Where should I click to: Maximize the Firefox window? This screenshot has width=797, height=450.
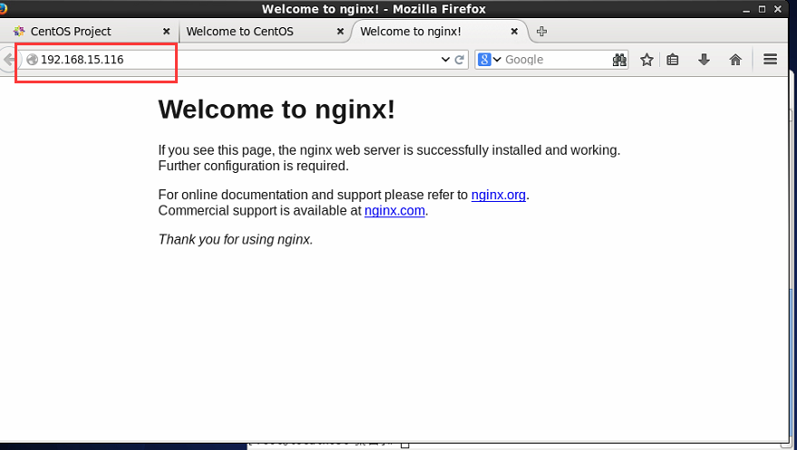[762, 9]
